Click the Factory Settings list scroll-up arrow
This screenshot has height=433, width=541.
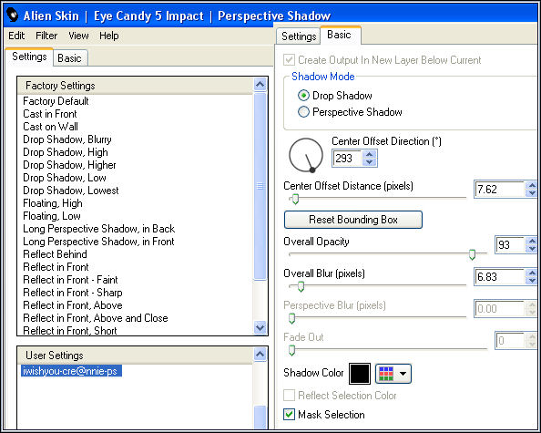[260, 85]
